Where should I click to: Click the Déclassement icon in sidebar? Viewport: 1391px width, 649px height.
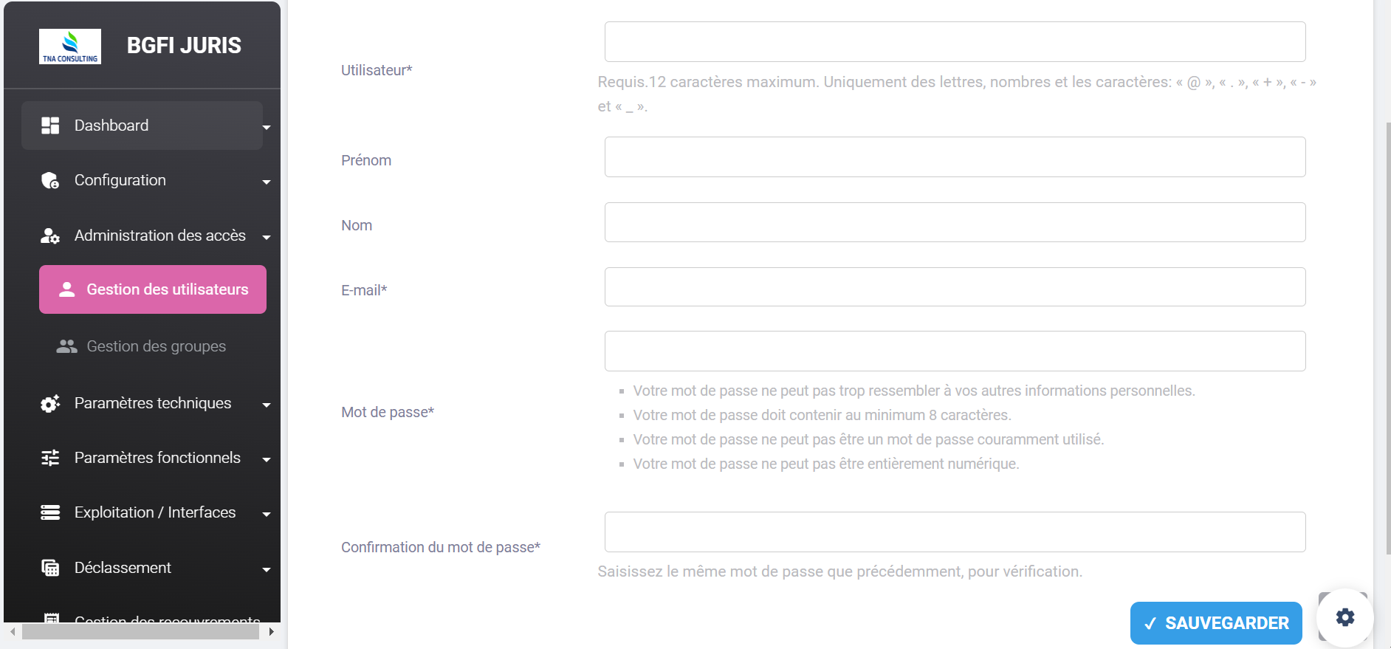(50, 568)
